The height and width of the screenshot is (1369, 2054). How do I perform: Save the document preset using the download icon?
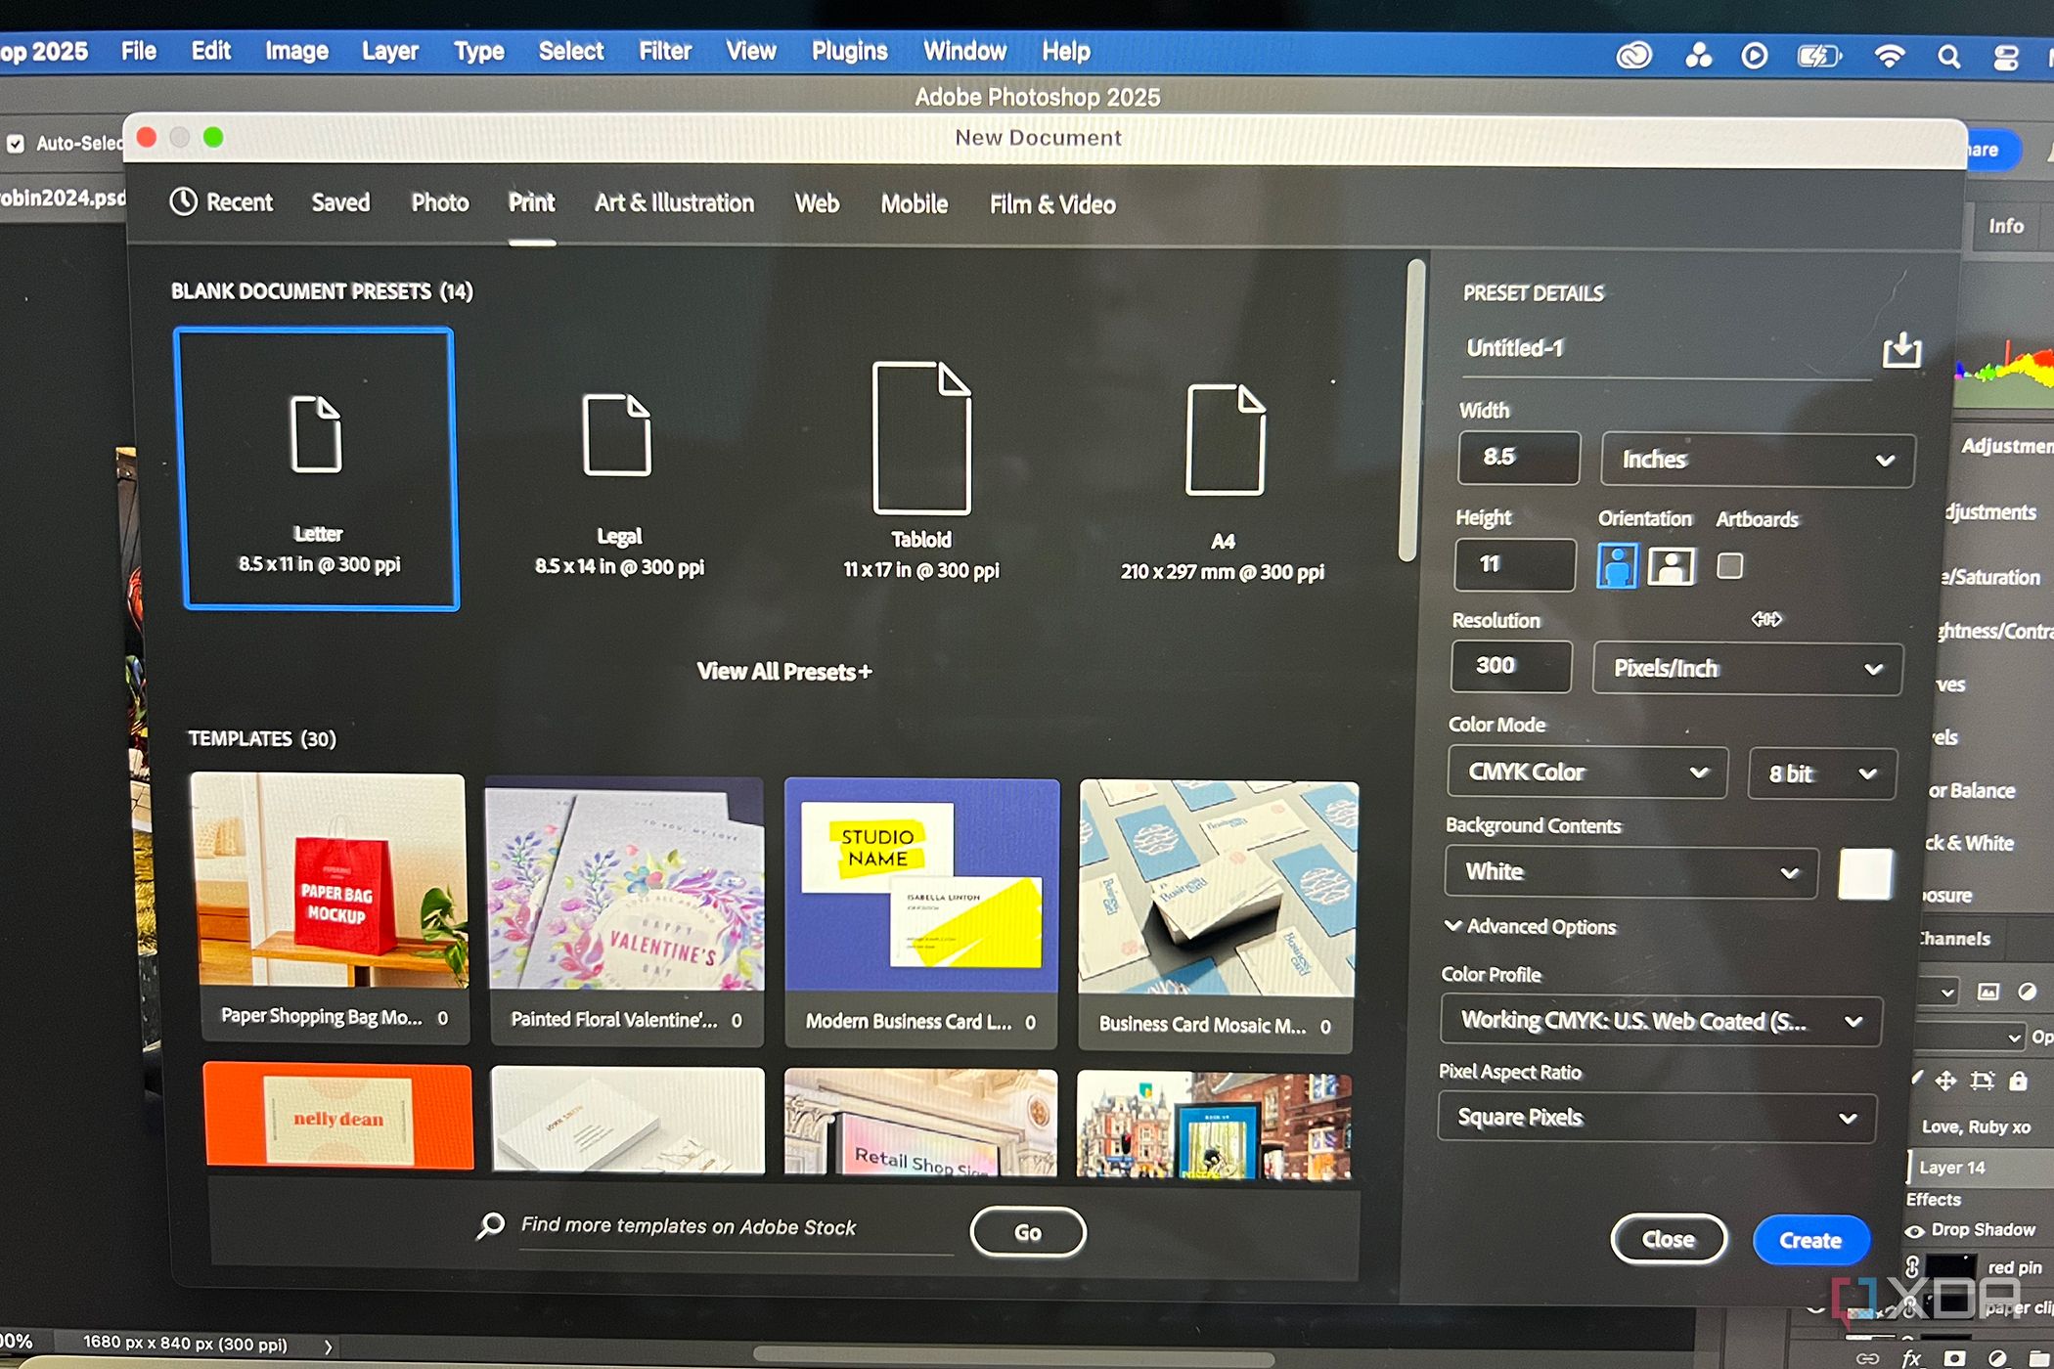[x=1901, y=349]
